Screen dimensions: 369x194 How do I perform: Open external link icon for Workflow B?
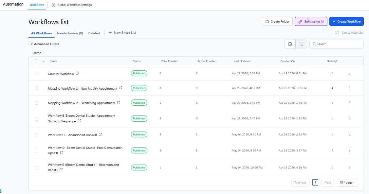[x=79, y=121]
